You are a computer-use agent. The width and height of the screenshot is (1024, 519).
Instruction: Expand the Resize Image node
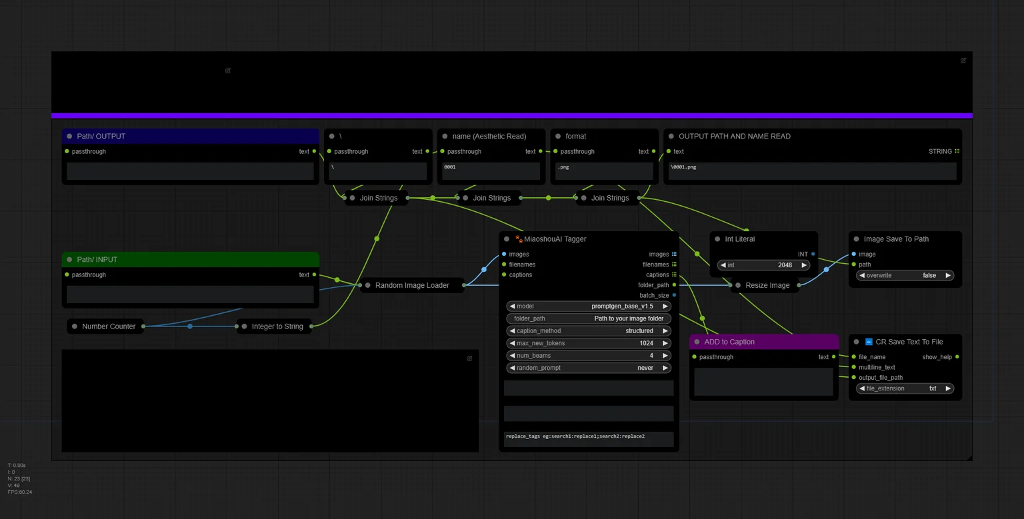click(738, 285)
